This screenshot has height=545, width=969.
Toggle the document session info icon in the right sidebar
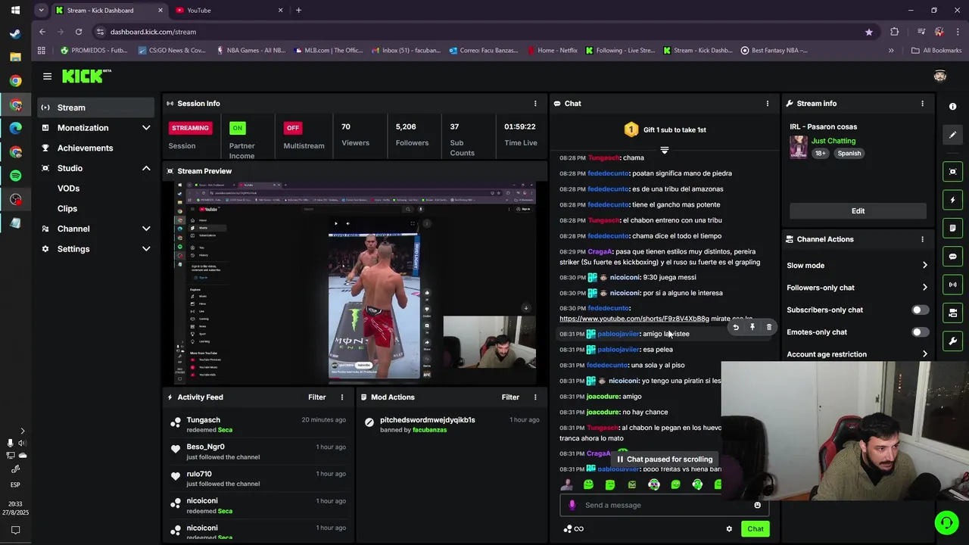coord(953,228)
